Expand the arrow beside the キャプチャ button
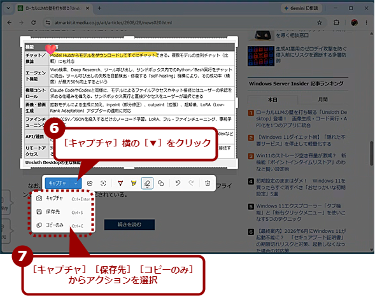Image resolution: width=375 pixels, height=296 pixels. (76, 183)
